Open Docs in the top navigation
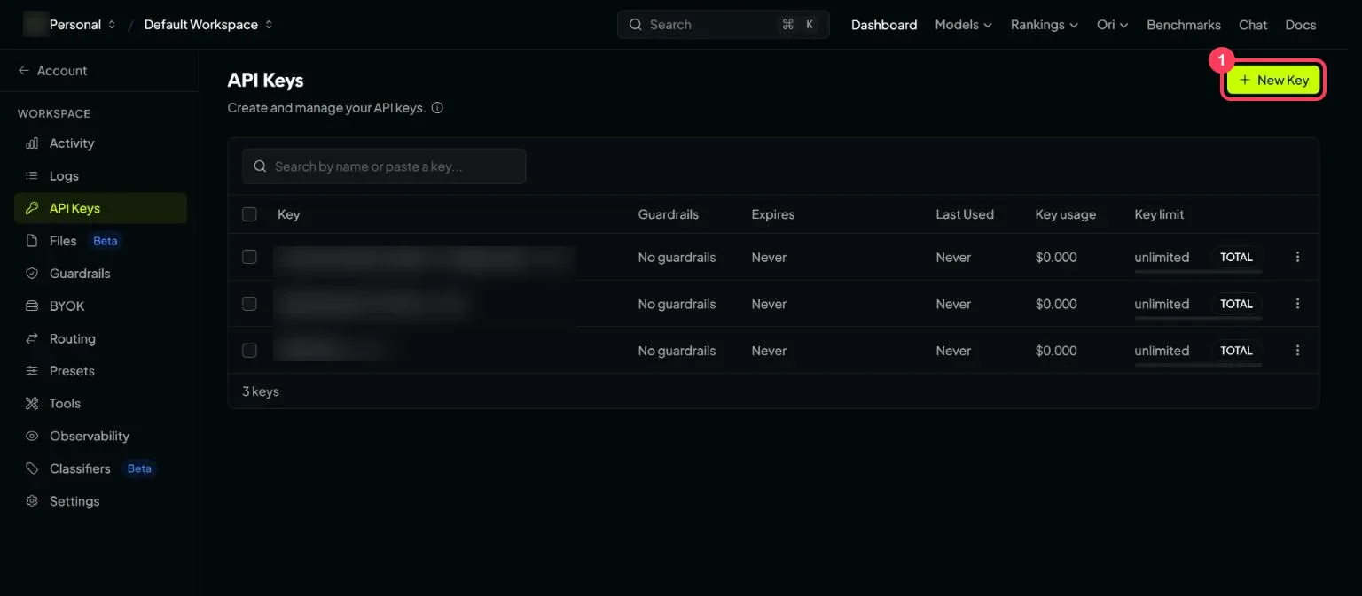Viewport: 1362px width, 596px height. [x=1301, y=25]
